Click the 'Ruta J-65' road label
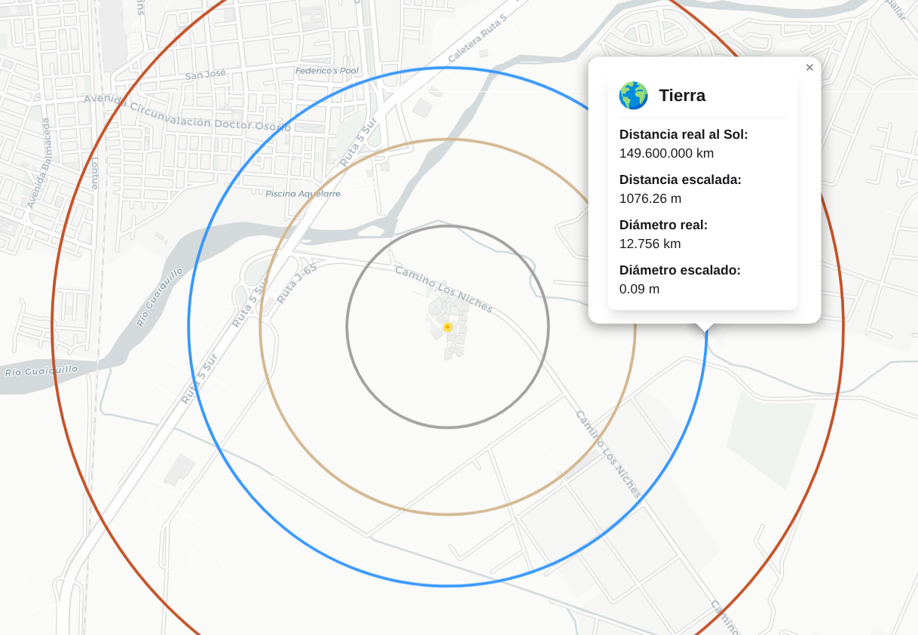Image resolution: width=918 pixels, height=635 pixels. [x=296, y=284]
